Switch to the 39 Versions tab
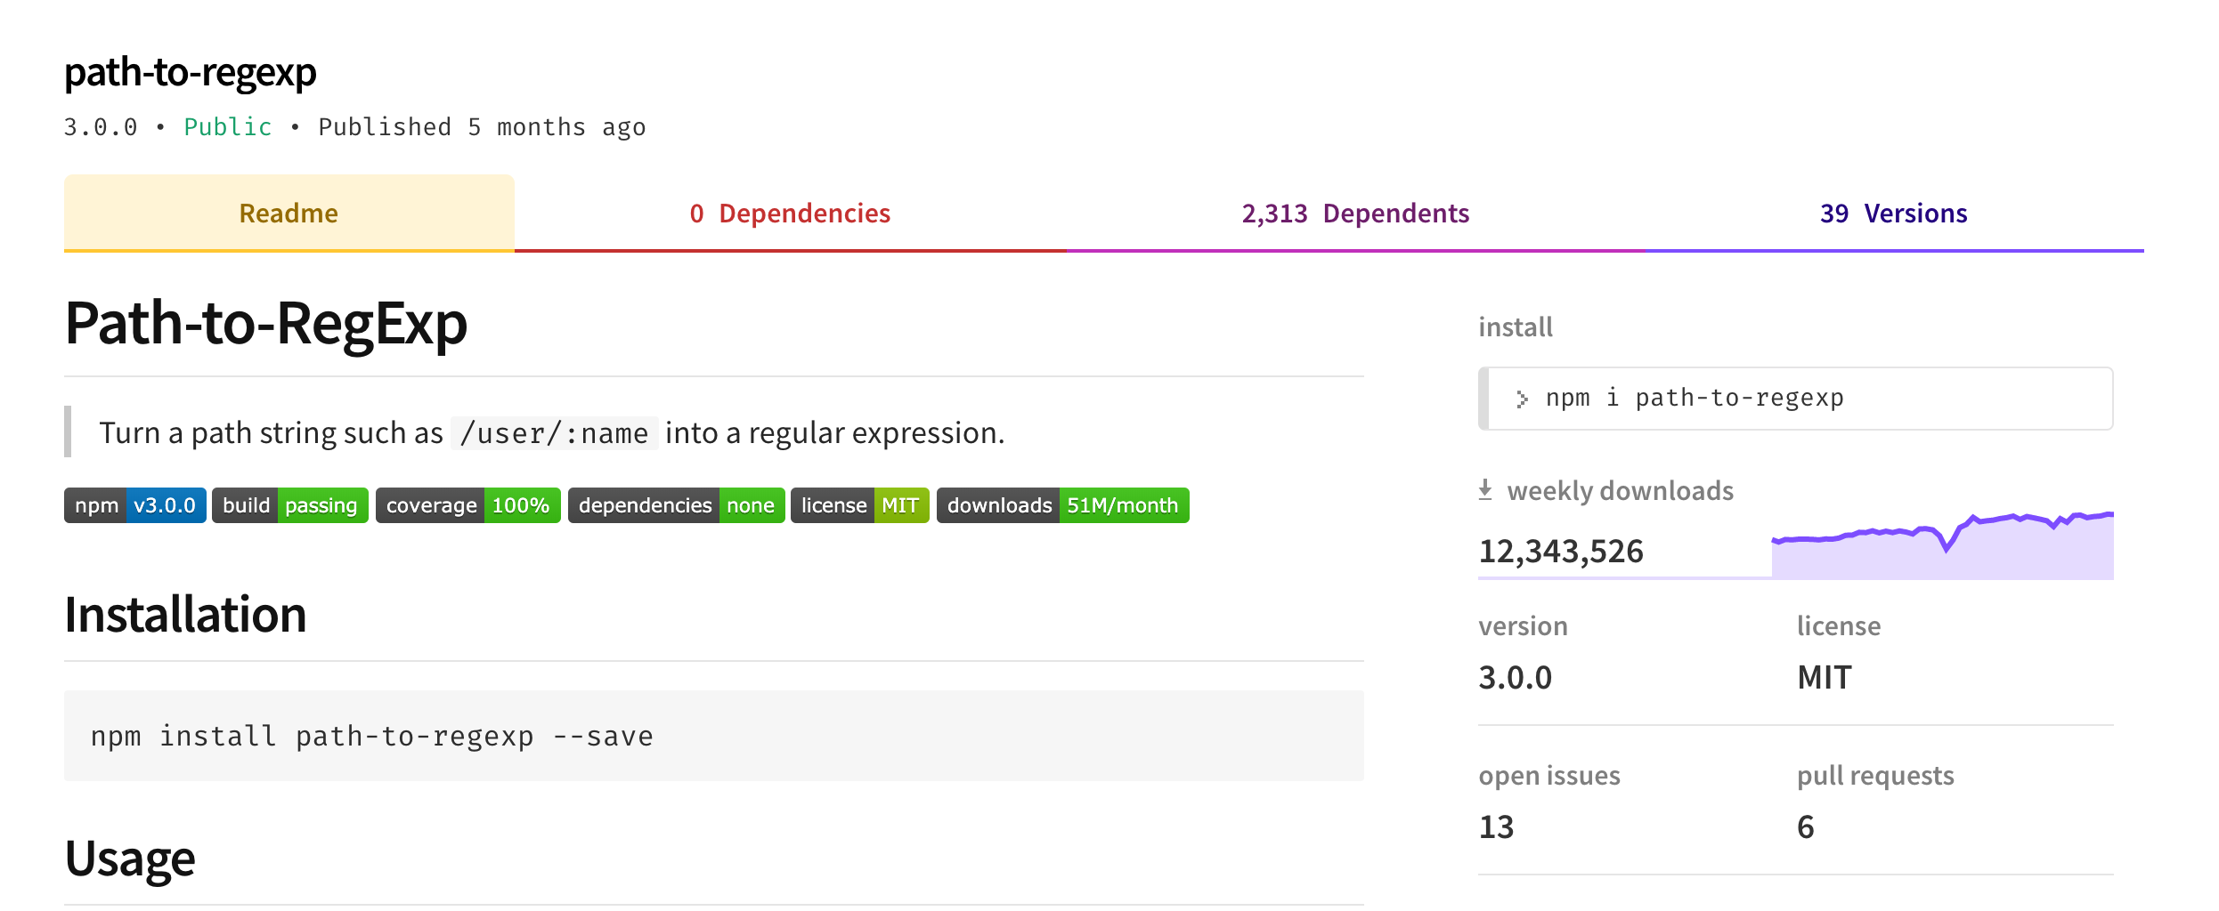The height and width of the screenshot is (911, 2219). click(x=1893, y=214)
